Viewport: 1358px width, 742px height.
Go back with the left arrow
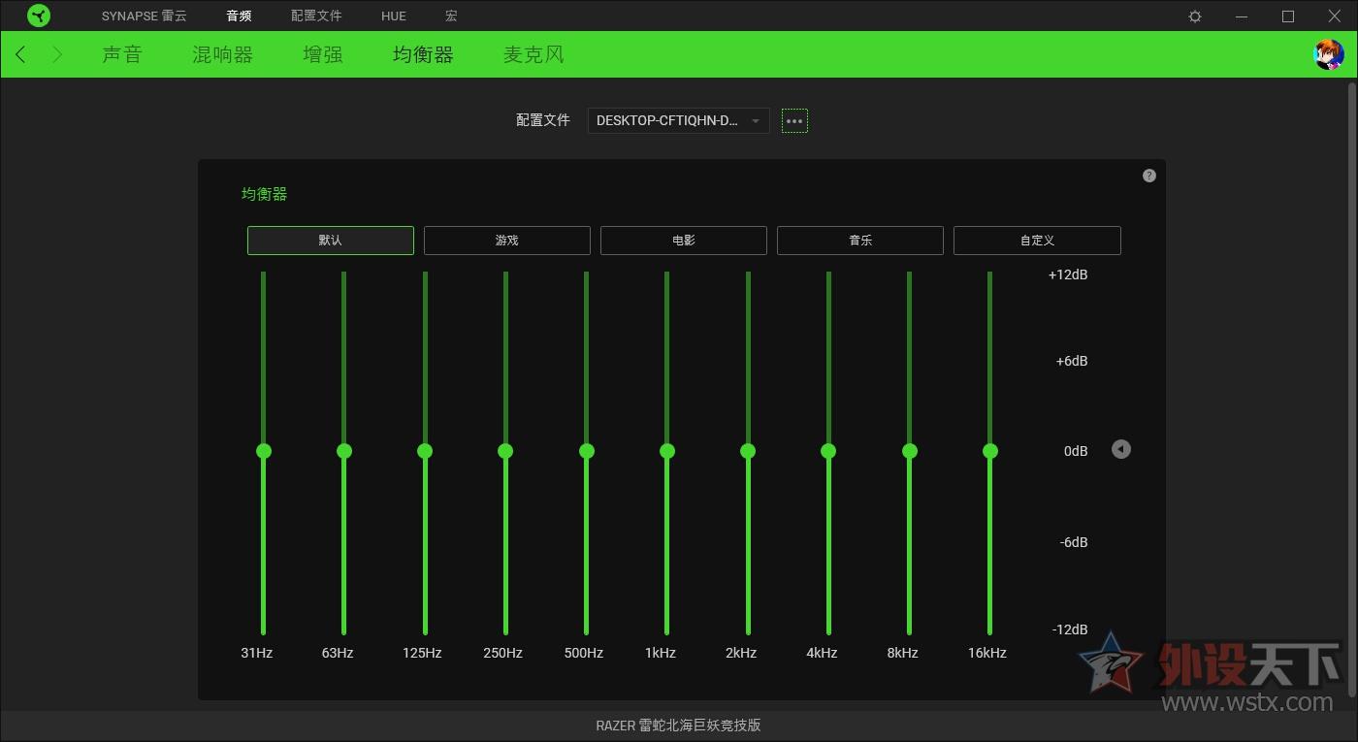coord(20,54)
